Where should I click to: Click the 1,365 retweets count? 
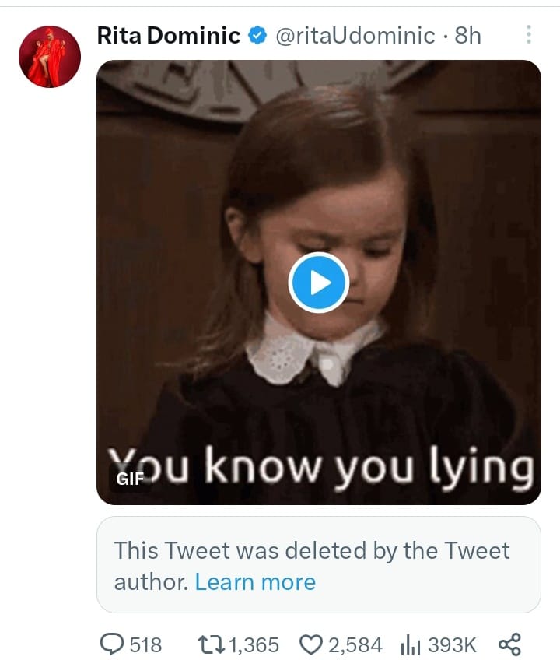(x=254, y=644)
